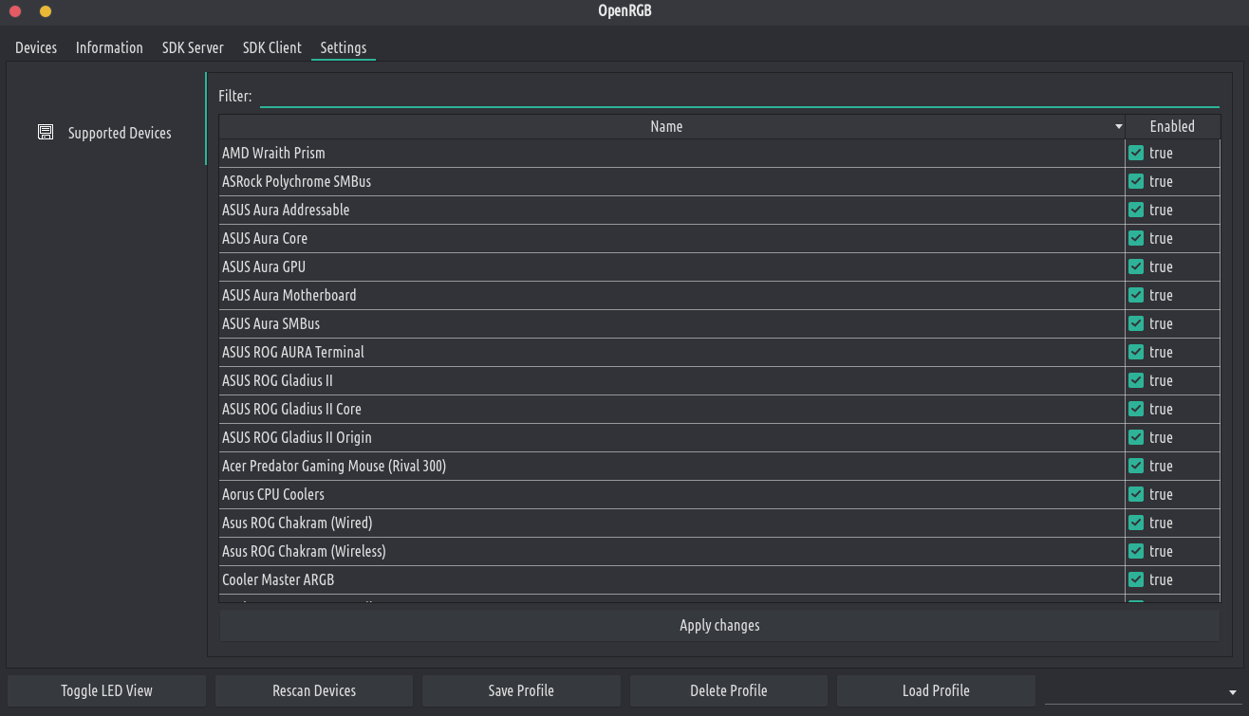Click Toggle LED View button
The width and height of the screenshot is (1249, 716).
106,690
